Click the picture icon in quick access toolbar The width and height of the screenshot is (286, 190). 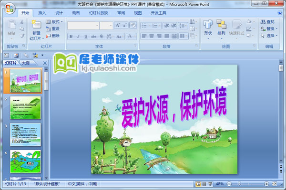16,55
